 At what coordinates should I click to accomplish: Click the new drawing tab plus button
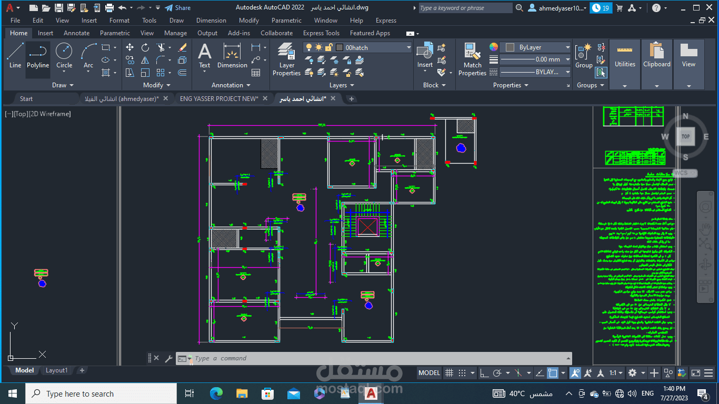tap(352, 98)
